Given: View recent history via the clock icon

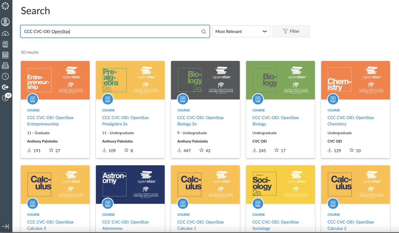Looking at the screenshot, I should click(x=6, y=76).
